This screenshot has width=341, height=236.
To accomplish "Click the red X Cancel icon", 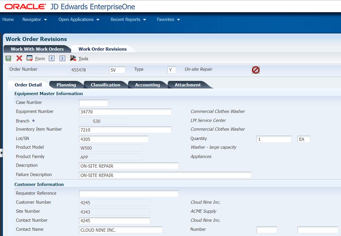I will point(19,58).
